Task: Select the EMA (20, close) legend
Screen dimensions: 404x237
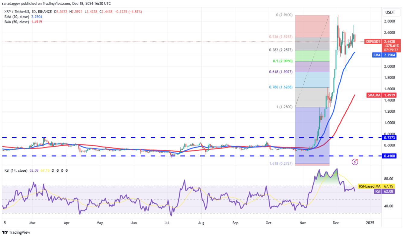Action: (x=17, y=17)
